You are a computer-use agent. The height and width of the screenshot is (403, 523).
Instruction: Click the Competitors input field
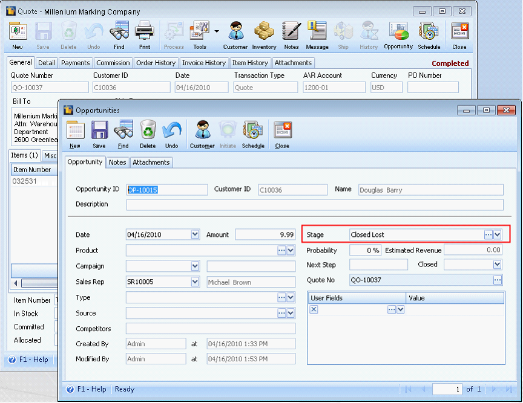point(211,329)
